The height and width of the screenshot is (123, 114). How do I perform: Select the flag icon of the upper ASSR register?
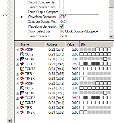point(22,50)
